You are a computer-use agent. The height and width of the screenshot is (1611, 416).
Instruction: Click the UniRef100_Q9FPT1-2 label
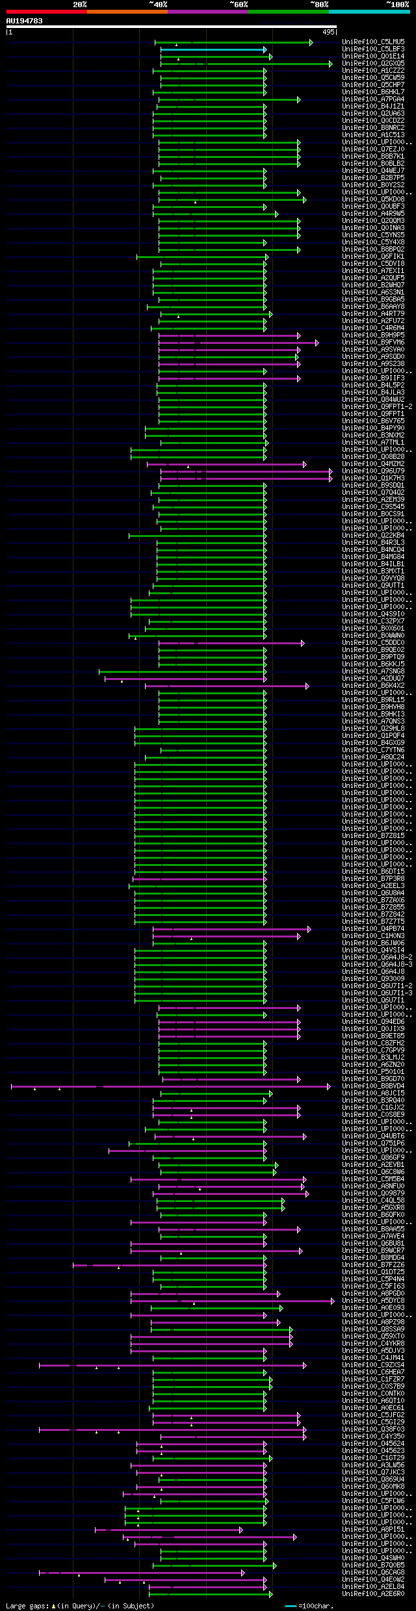pos(377,407)
